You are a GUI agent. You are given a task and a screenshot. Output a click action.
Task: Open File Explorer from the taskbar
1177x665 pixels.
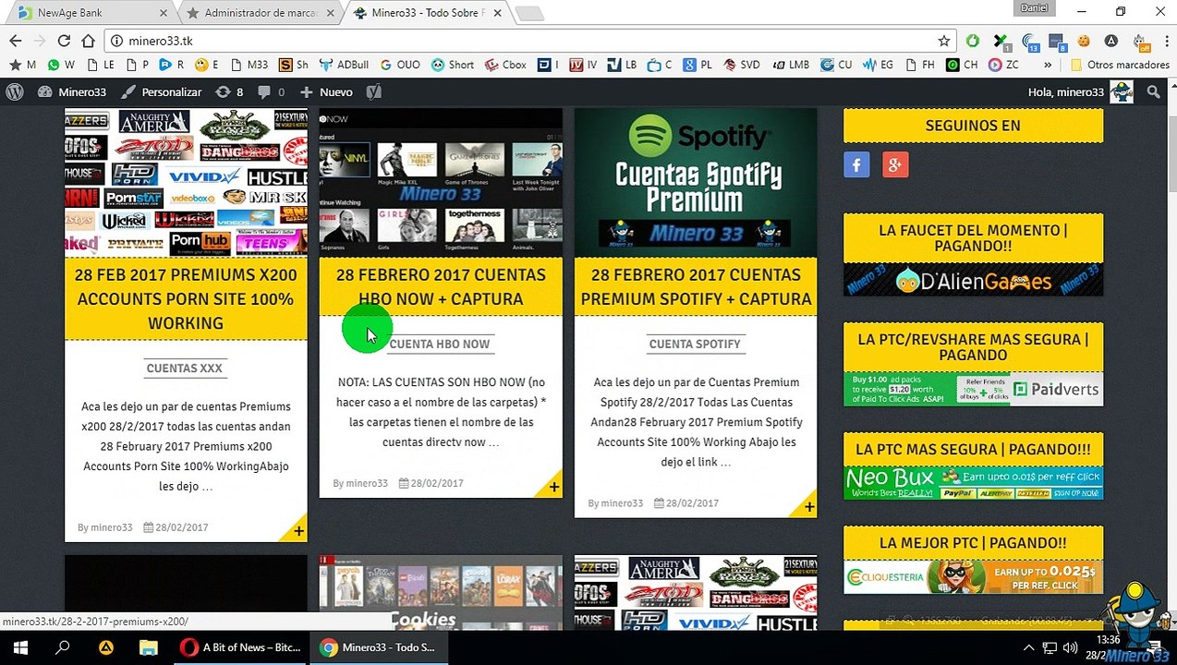150,647
